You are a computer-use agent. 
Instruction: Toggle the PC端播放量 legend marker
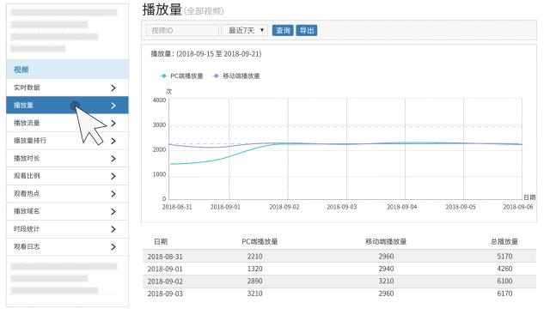(163, 76)
